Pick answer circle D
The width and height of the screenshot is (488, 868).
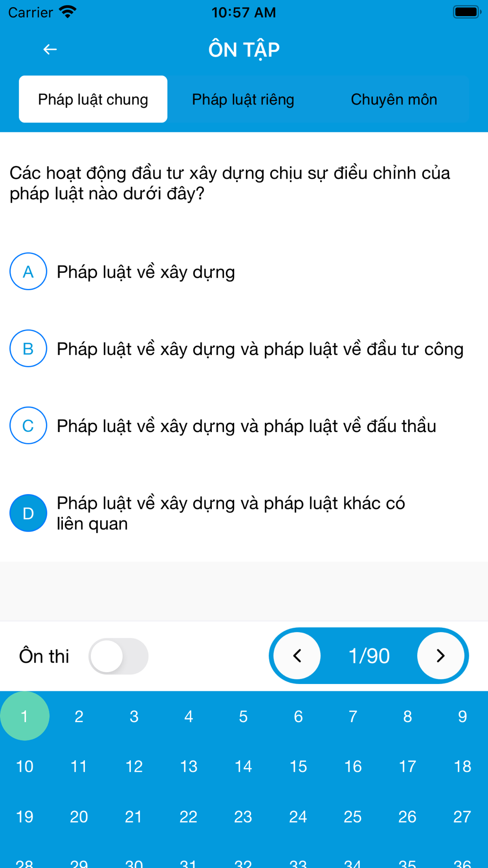[28, 513]
